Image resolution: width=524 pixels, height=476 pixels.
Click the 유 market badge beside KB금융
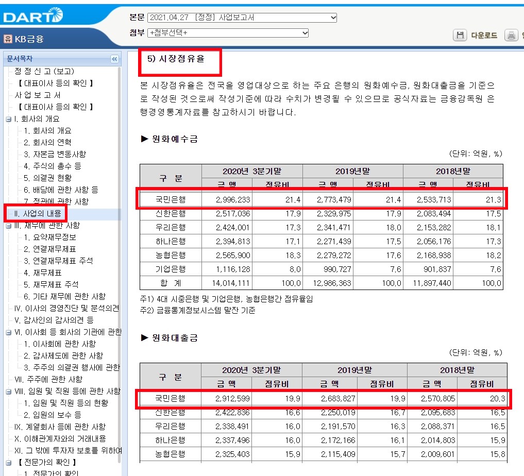click(x=8, y=39)
